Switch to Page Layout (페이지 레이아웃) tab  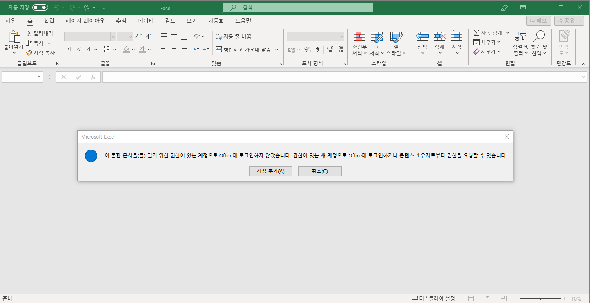pyautogui.click(x=85, y=21)
